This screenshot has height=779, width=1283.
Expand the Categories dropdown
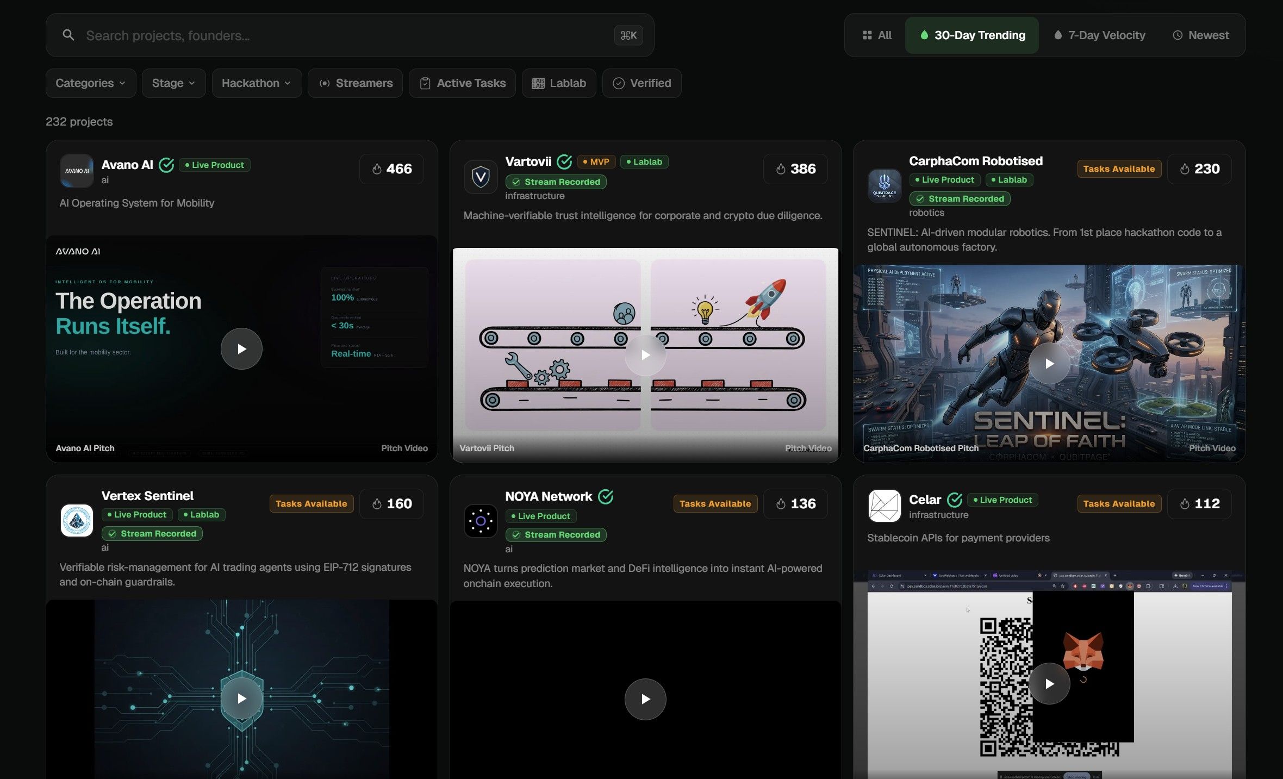[90, 83]
